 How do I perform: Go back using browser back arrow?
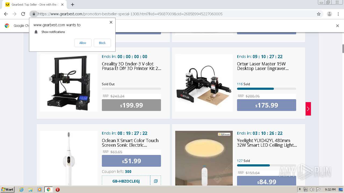click(6, 14)
